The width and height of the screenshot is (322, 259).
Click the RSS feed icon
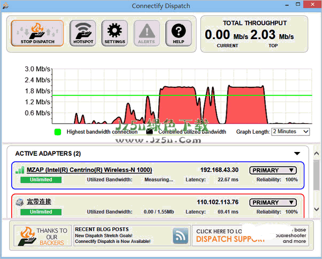click(x=181, y=235)
